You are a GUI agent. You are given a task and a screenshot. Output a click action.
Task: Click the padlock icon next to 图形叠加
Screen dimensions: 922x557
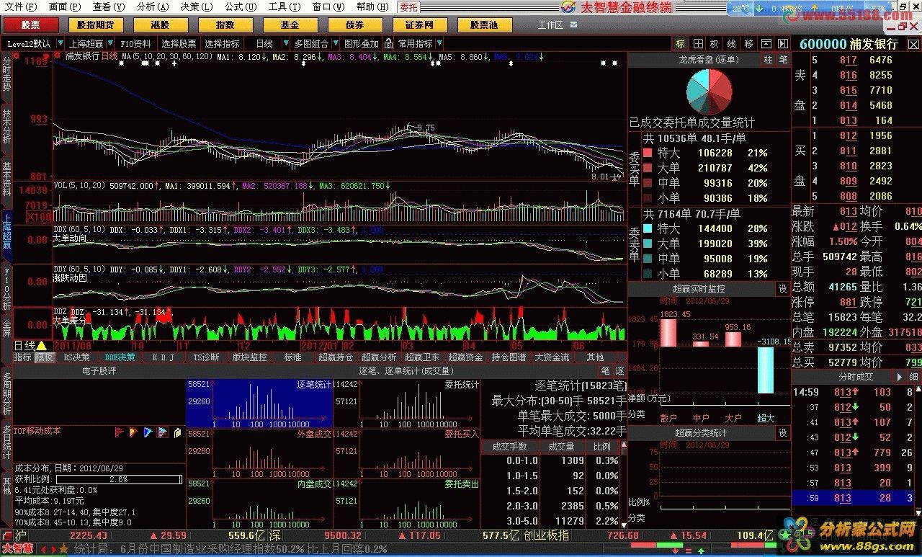[388, 44]
